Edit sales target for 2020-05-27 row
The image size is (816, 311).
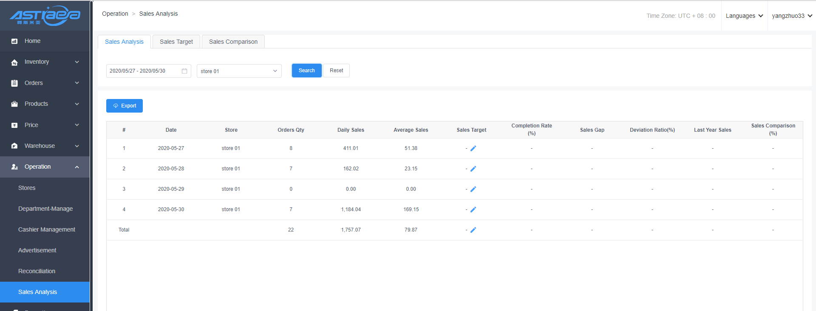pos(473,148)
